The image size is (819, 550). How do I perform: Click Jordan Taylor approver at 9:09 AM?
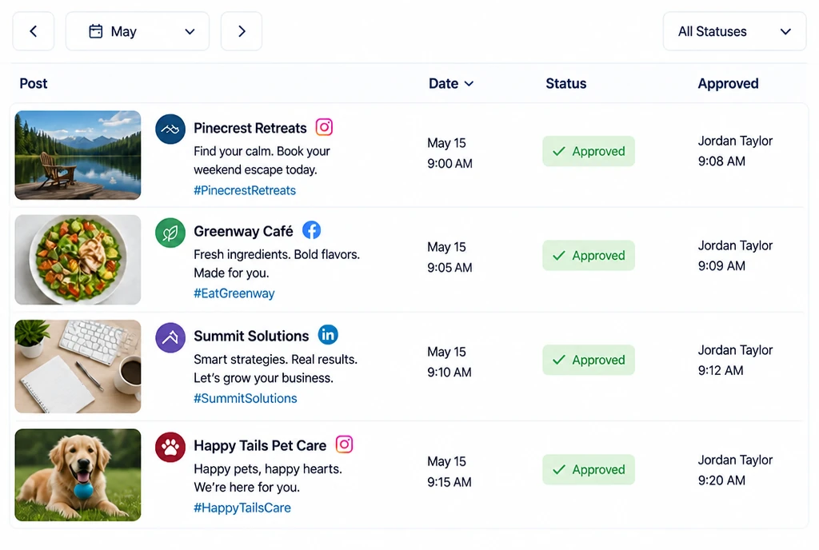tap(736, 245)
